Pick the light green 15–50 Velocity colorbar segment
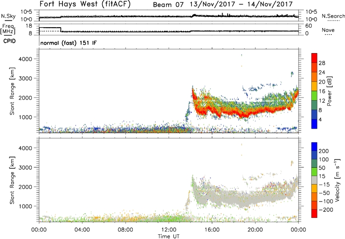This screenshot has width=345, height=239. pyautogui.click(x=314, y=172)
